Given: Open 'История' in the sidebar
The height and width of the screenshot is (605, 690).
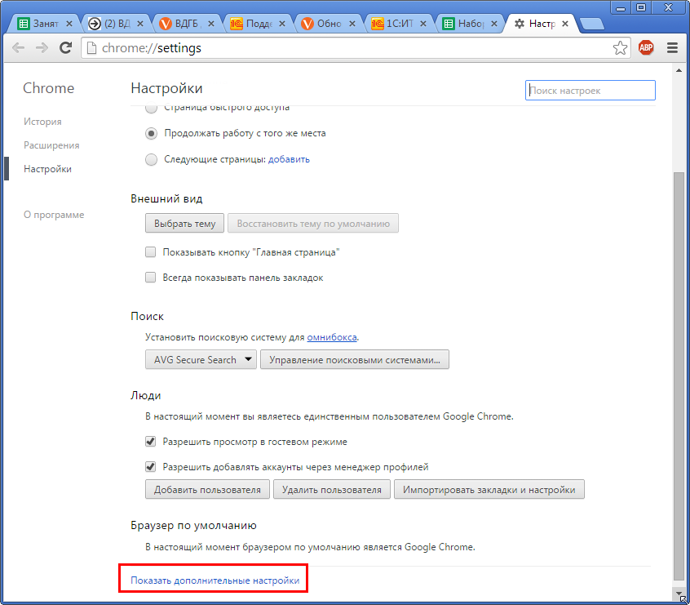Looking at the screenshot, I should coord(42,122).
